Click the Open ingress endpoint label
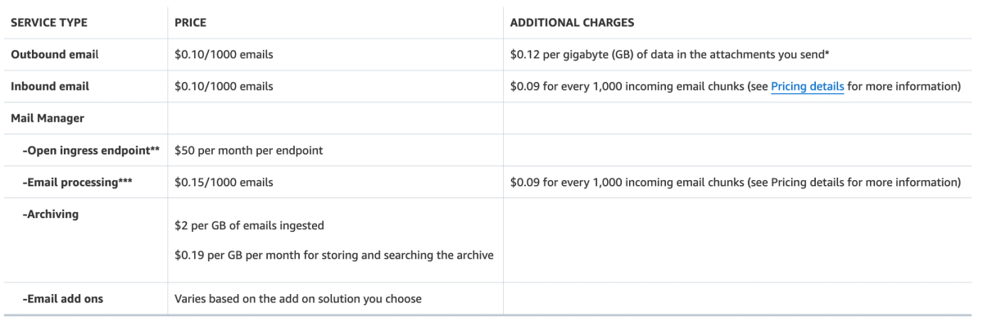Viewport: 983px width, 326px height. [91, 150]
